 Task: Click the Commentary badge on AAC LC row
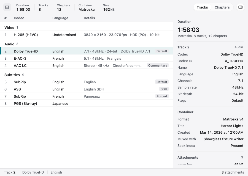[158, 65]
